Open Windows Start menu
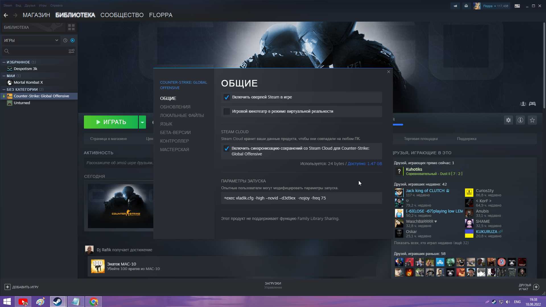This screenshot has width=546, height=307. (x=7, y=302)
